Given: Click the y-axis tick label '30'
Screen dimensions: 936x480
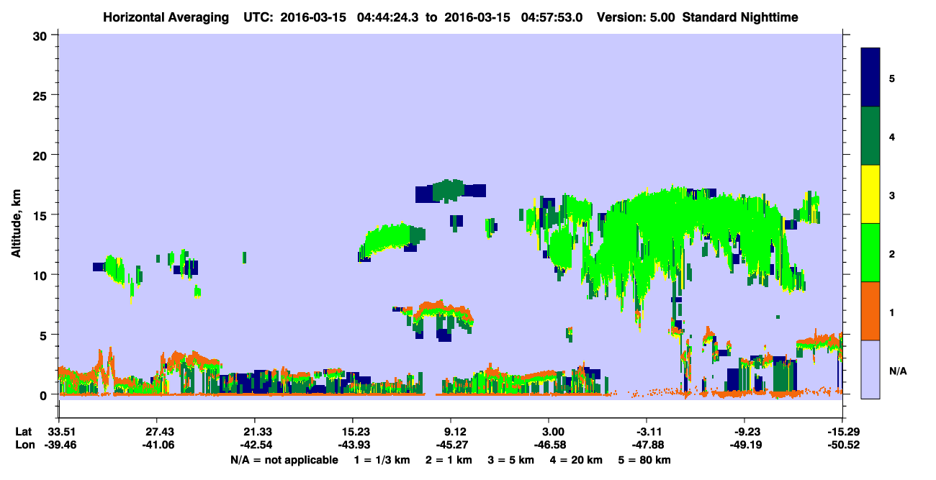Looking at the screenshot, I should [42, 35].
